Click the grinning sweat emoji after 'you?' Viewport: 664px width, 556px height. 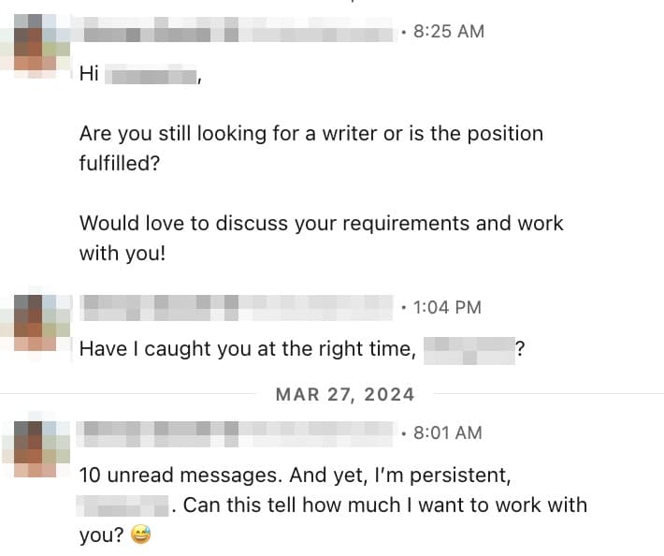coord(140,534)
